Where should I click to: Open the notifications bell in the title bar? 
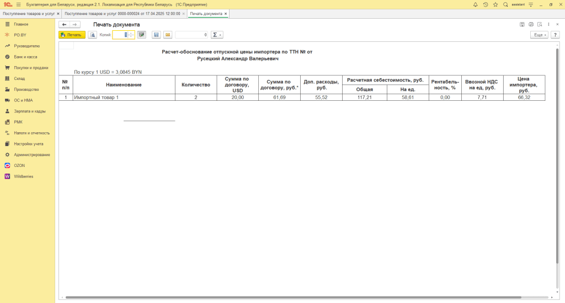tap(475, 4)
